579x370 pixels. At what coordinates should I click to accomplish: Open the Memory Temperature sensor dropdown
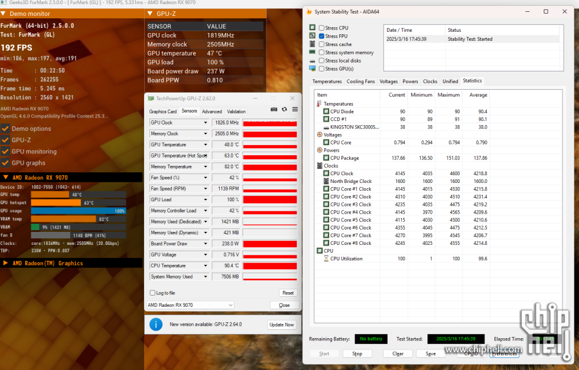206,167
